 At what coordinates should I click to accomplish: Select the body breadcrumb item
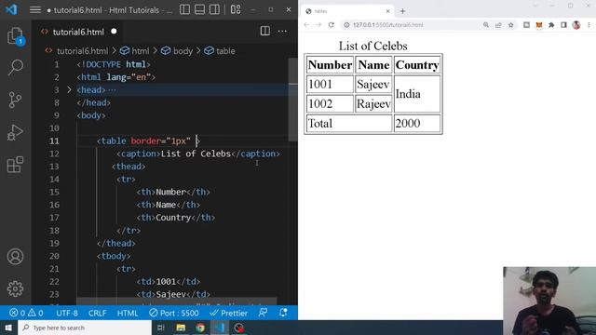[x=183, y=51]
